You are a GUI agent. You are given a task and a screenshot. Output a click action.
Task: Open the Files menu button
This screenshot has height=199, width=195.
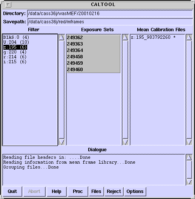(x=96, y=191)
